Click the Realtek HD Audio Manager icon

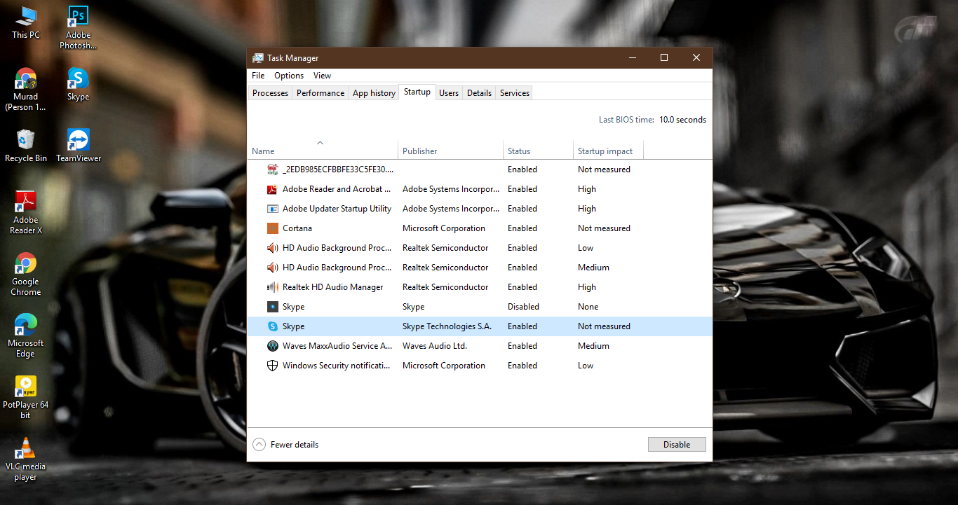coord(273,287)
